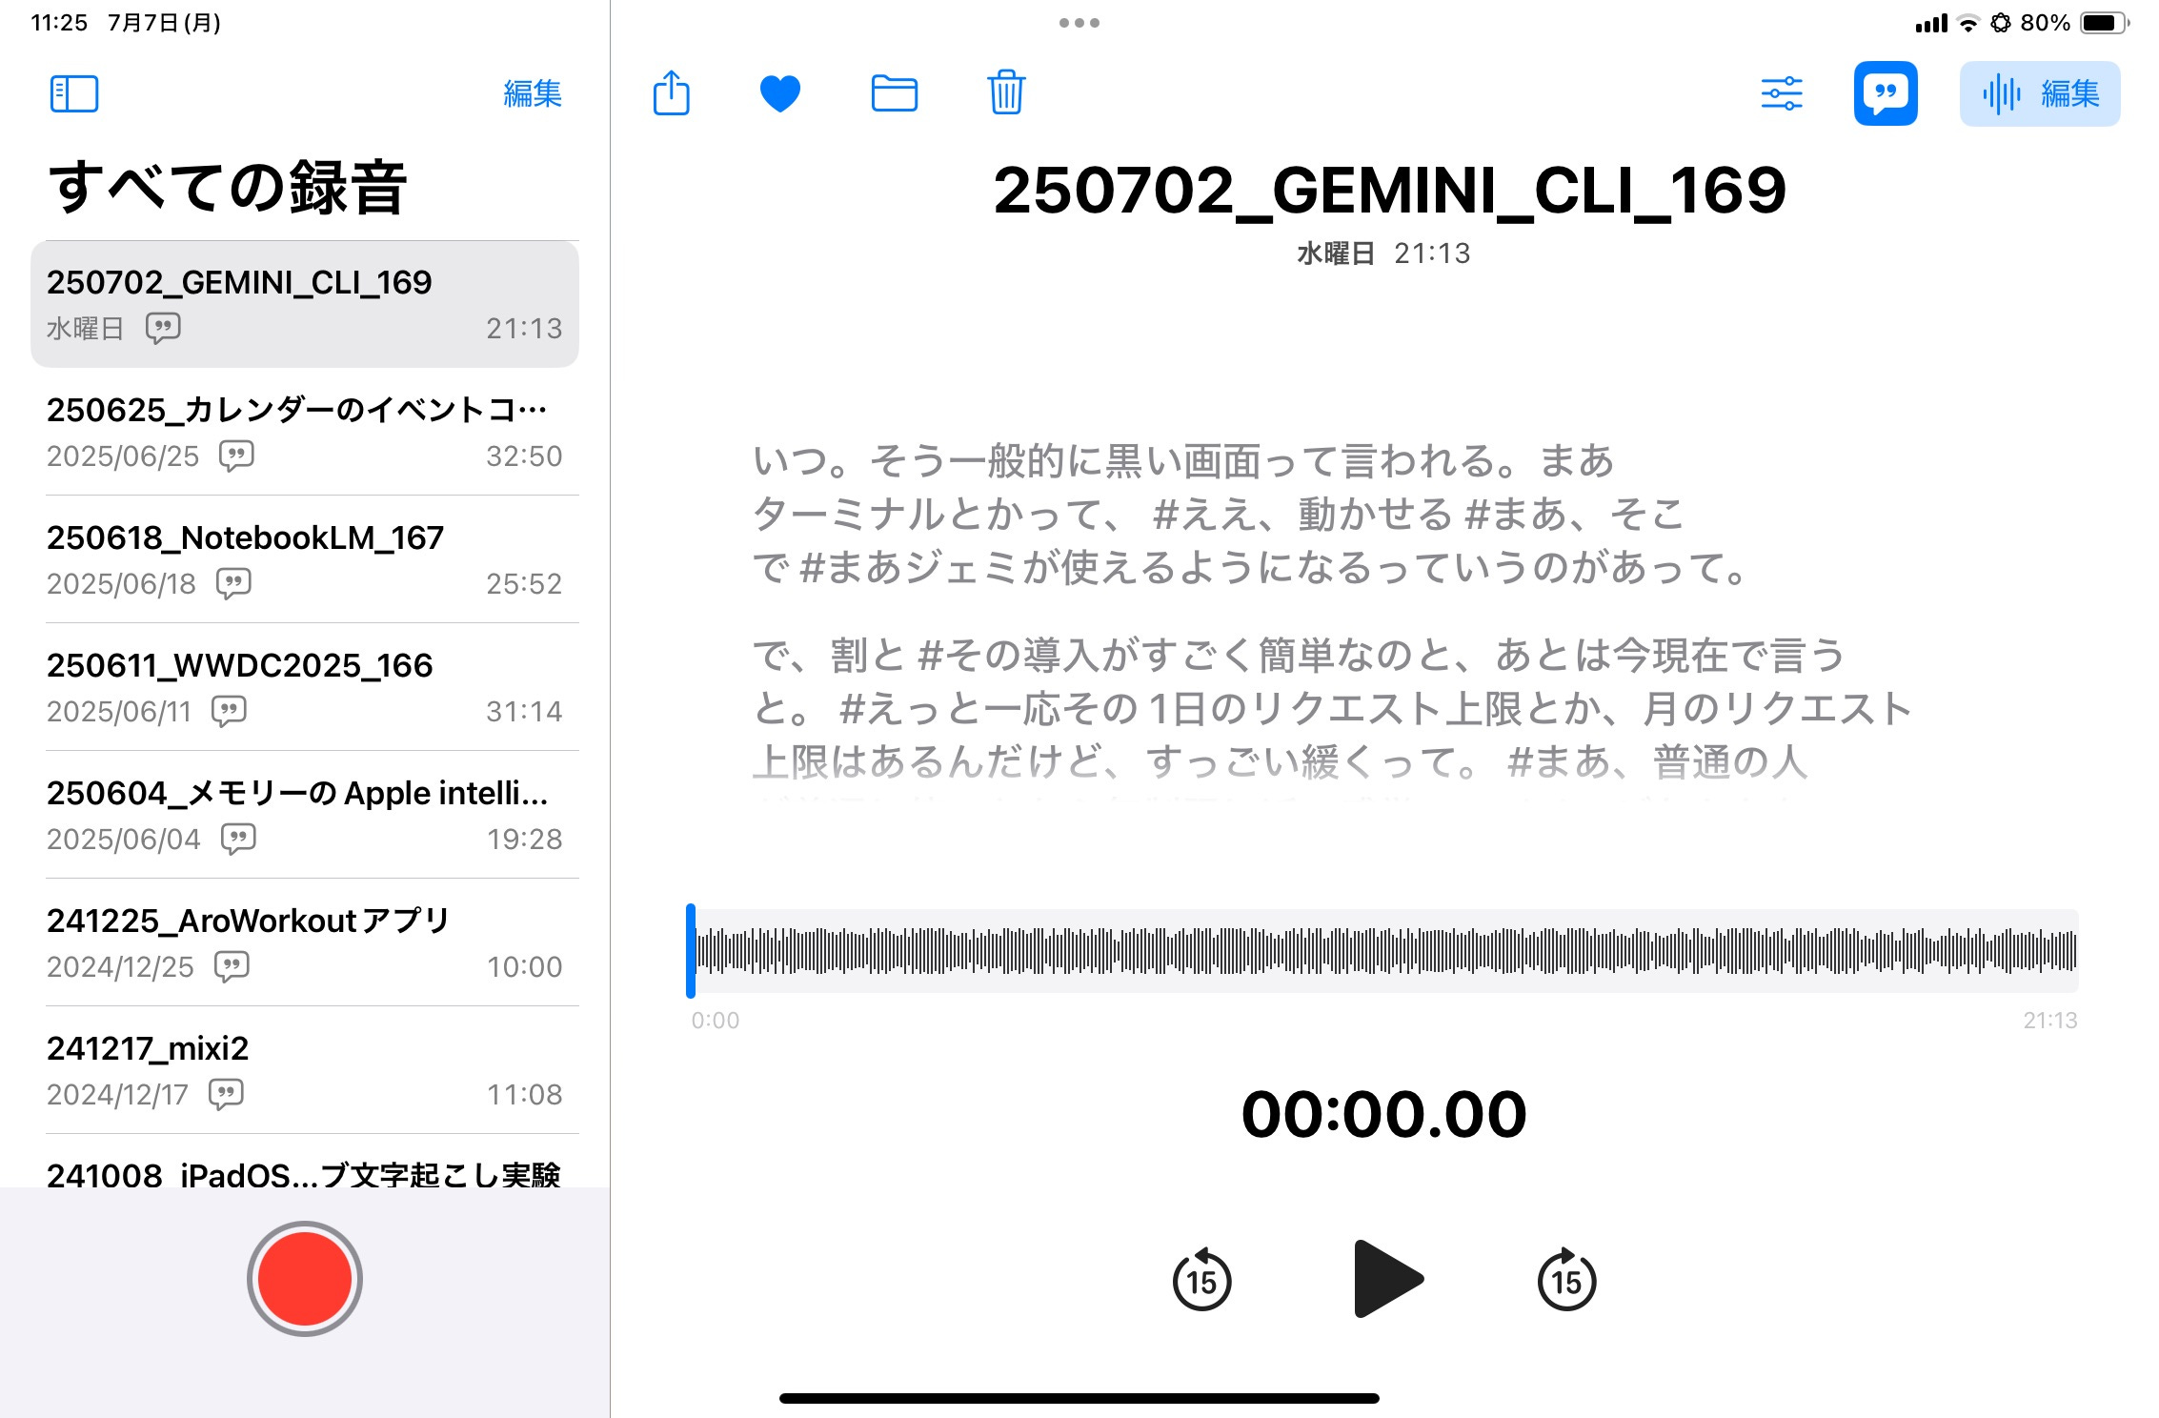Viewport: 2159px width, 1418px height.
Task: Toggle the sidebar panel icon
Action: 74,93
